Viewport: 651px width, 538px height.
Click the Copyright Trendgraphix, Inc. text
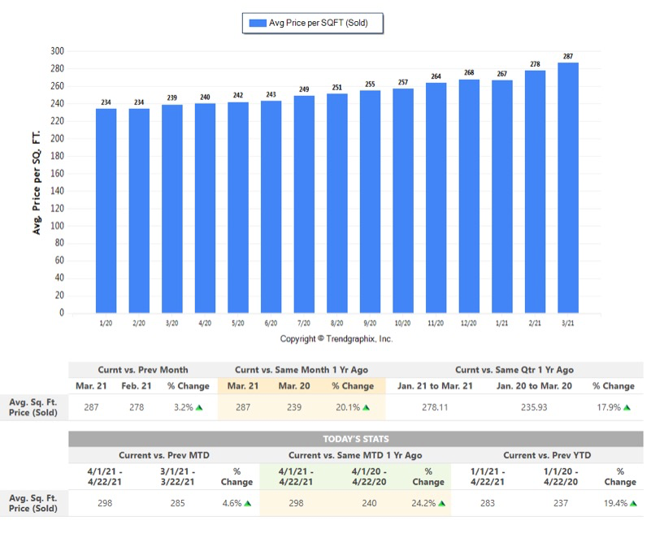pyautogui.click(x=336, y=339)
